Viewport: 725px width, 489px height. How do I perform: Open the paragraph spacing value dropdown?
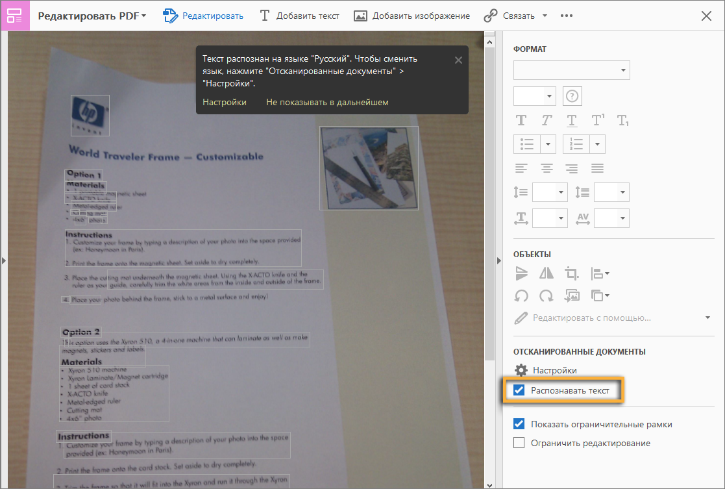point(611,192)
